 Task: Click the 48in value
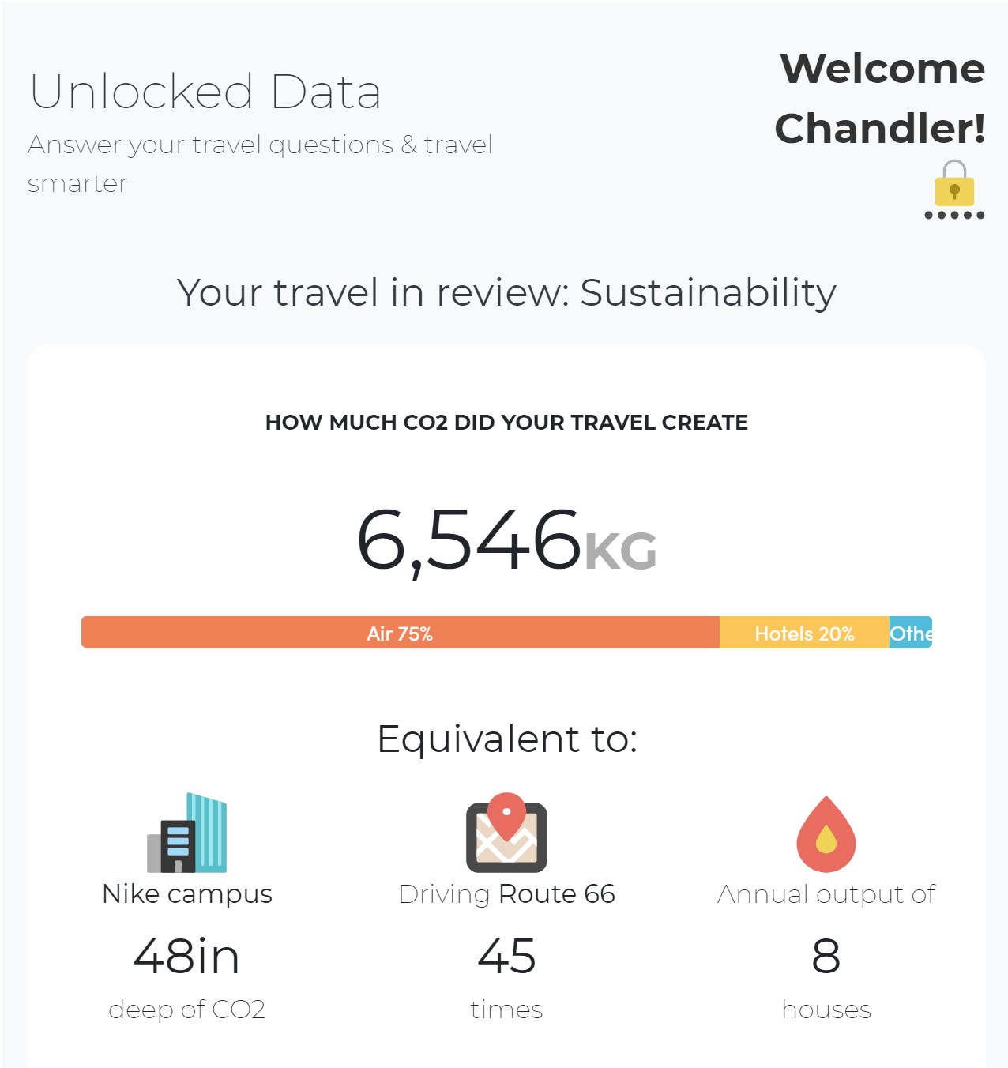point(187,956)
